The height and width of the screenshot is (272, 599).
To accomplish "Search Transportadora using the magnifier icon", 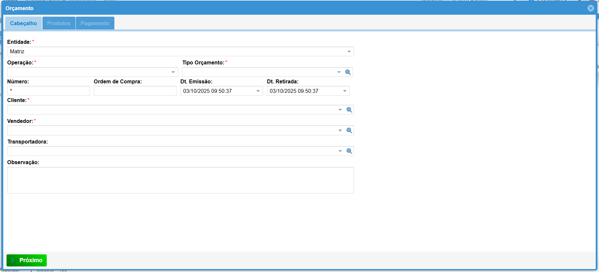I will [349, 151].
